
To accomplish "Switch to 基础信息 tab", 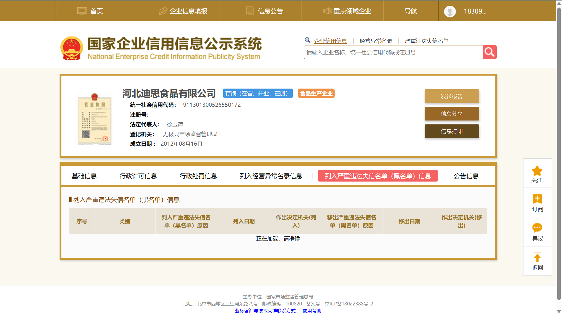I will [x=84, y=176].
